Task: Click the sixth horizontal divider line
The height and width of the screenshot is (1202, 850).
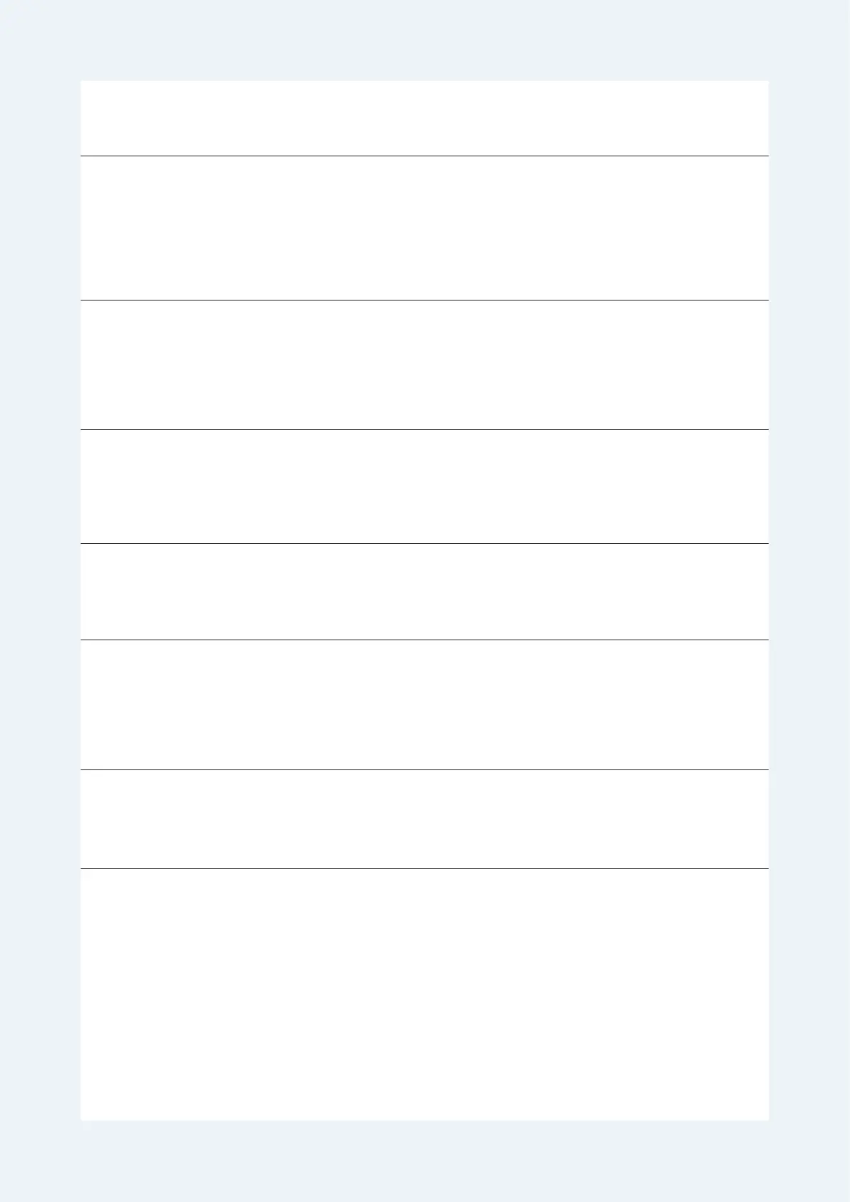Action: (x=424, y=769)
